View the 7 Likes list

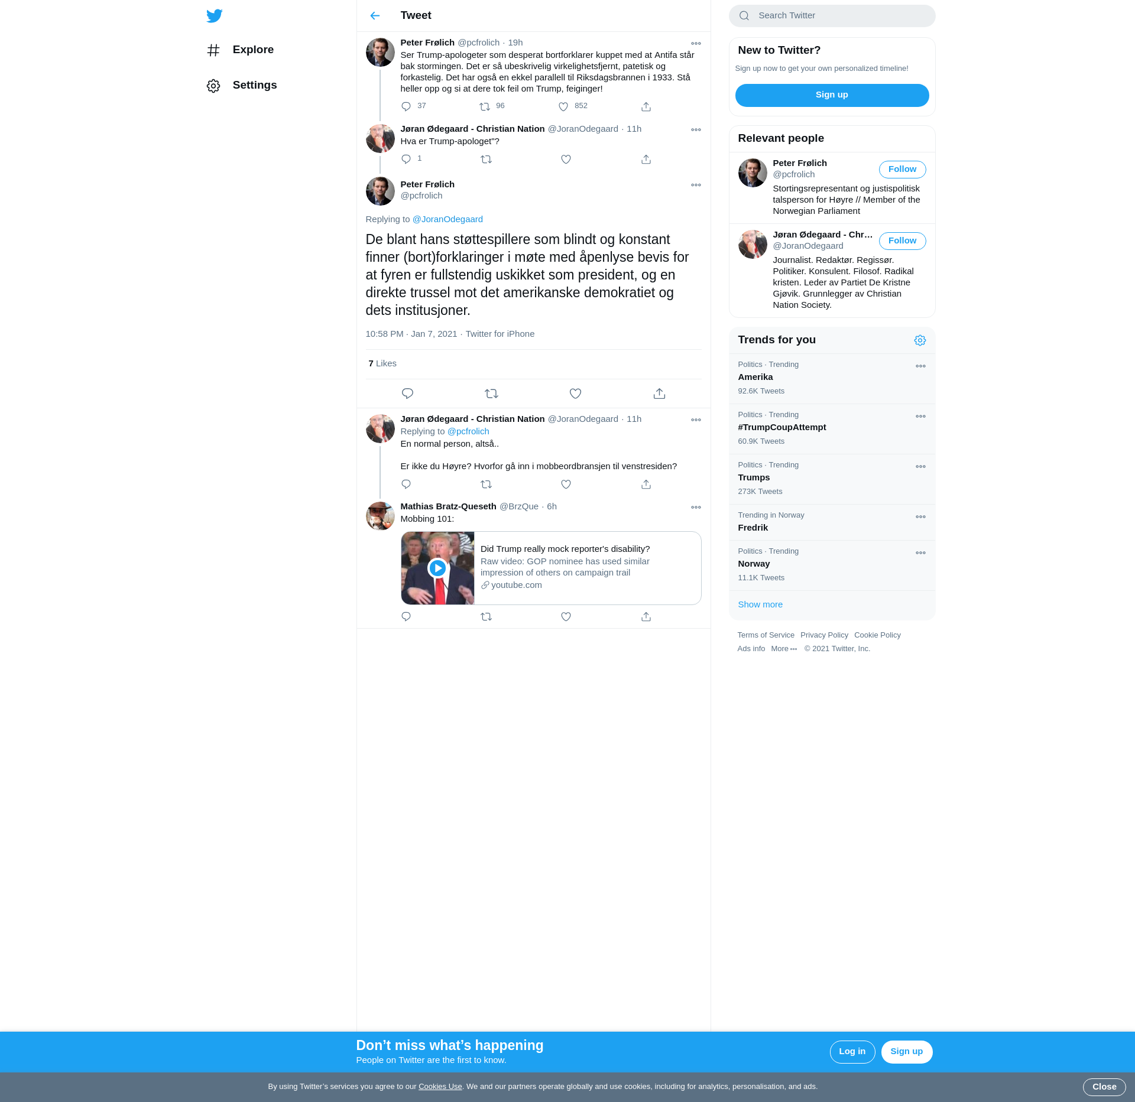point(382,363)
